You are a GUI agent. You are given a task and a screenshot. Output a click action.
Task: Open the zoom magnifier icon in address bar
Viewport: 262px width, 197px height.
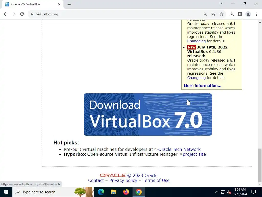click(x=205, y=14)
